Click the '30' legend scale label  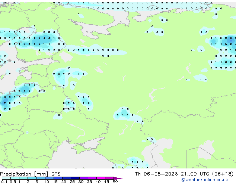coord(81,182)
